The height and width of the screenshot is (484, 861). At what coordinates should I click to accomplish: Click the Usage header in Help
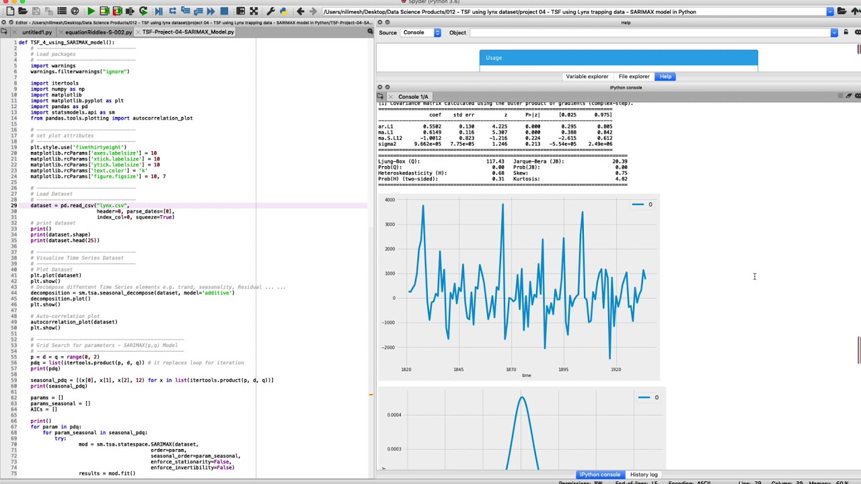(618, 58)
